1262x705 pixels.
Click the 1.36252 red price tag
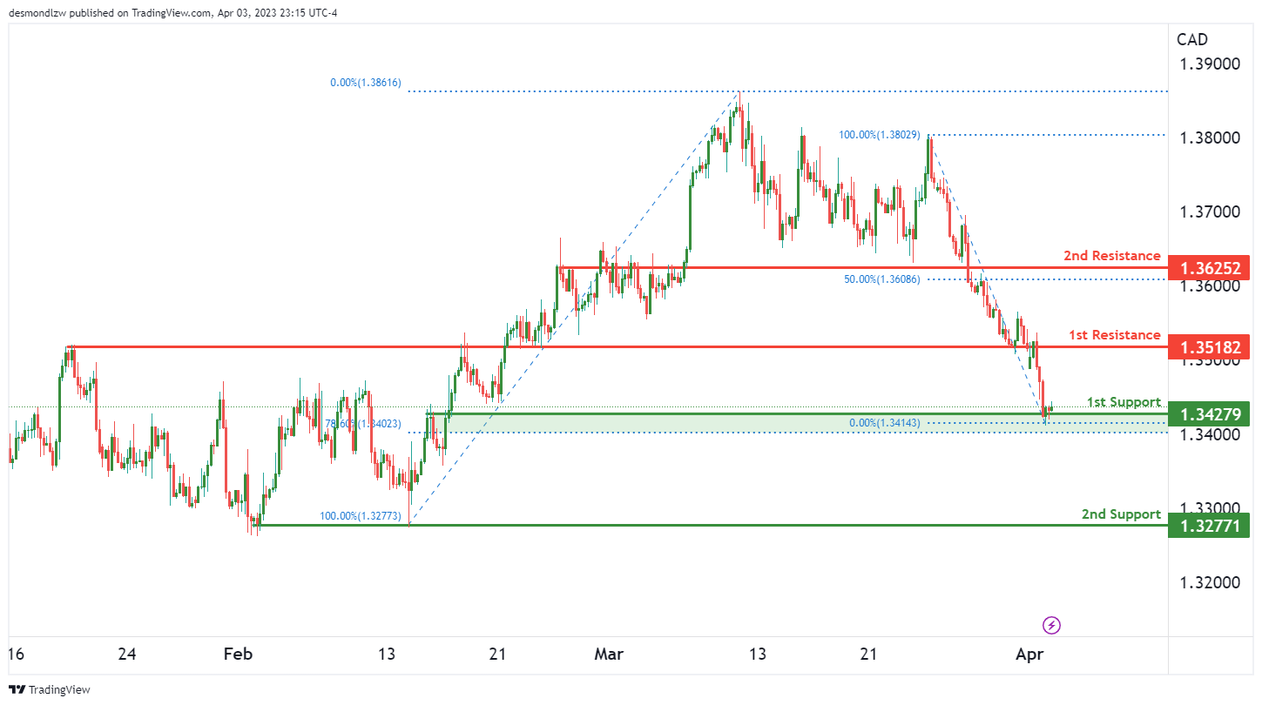[1211, 268]
